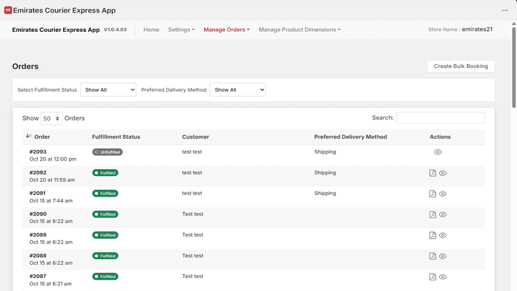Click the Unfulfilled badge on order #2093
This screenshot has height=291, width=517.
(107, 152)
